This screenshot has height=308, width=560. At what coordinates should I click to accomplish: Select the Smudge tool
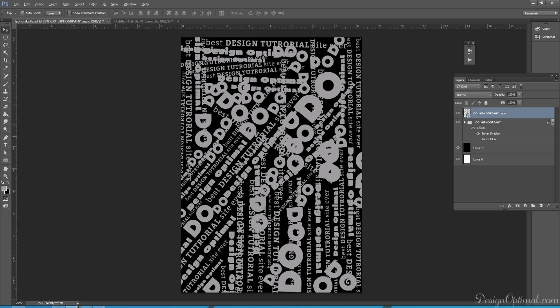point(5,122)
